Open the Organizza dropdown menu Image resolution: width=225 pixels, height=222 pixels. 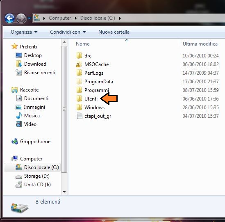coord(24,32)
